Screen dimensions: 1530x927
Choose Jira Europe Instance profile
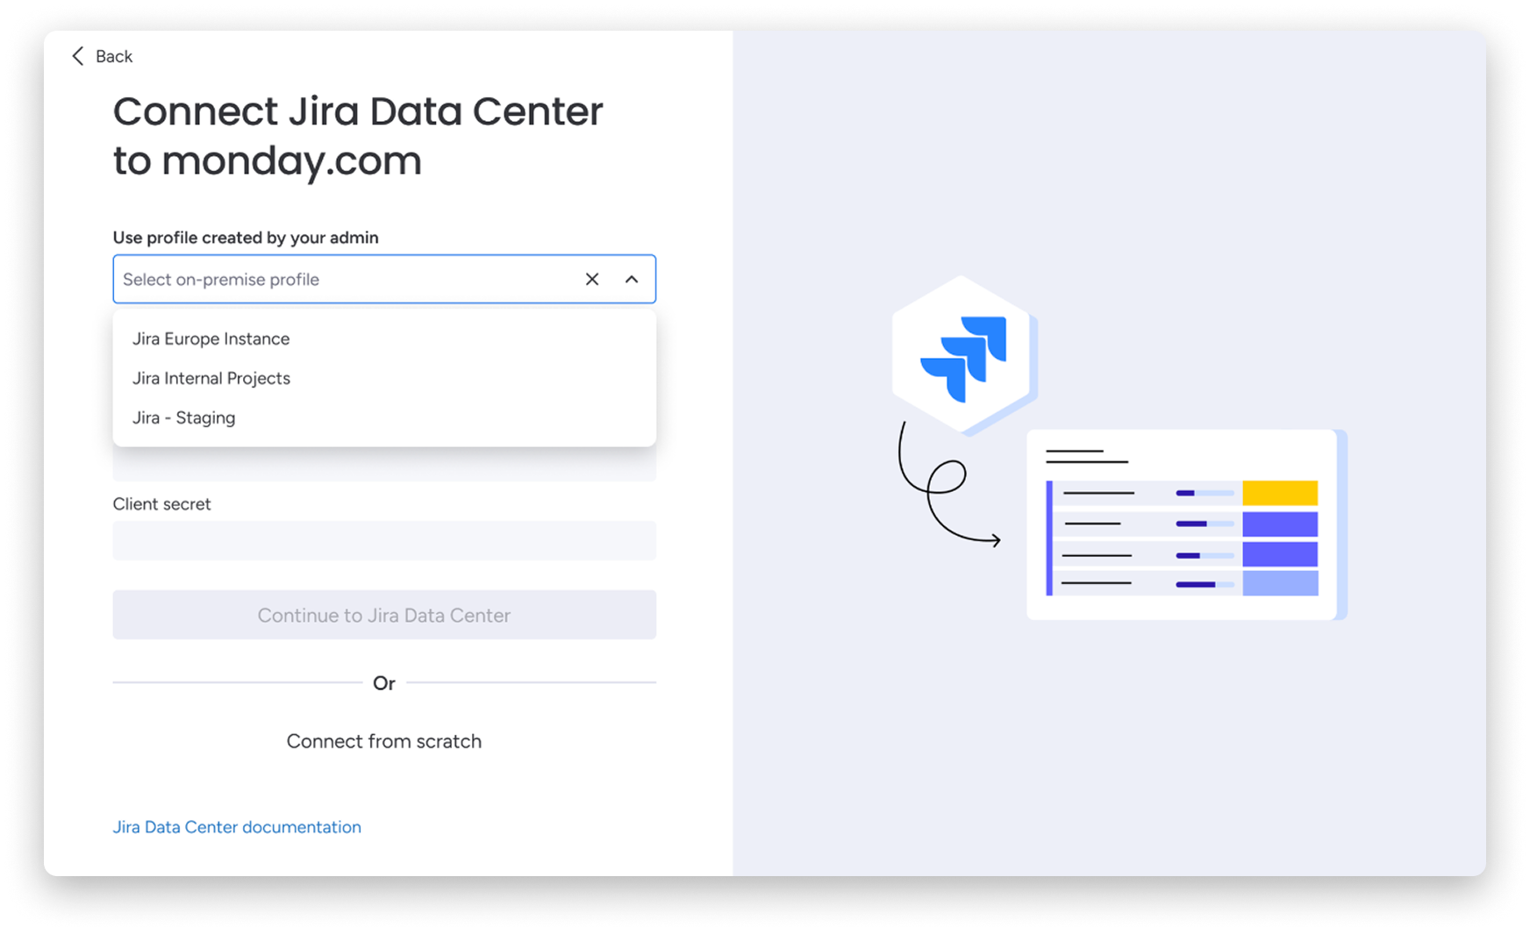211,339
